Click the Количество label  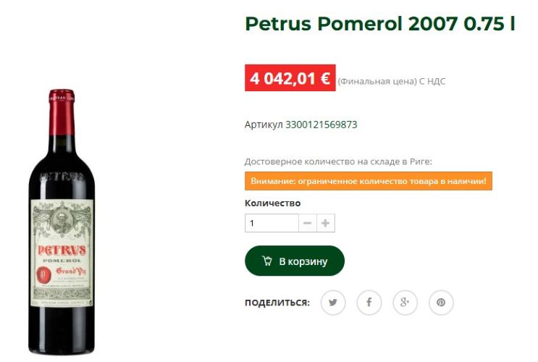[272, 203]
